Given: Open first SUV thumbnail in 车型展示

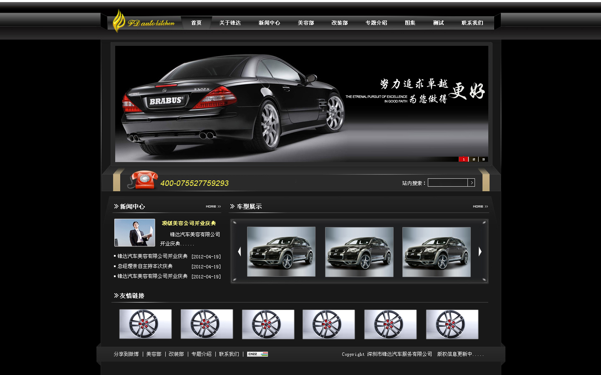Looking at the screenshot, I should pos(281,252).
